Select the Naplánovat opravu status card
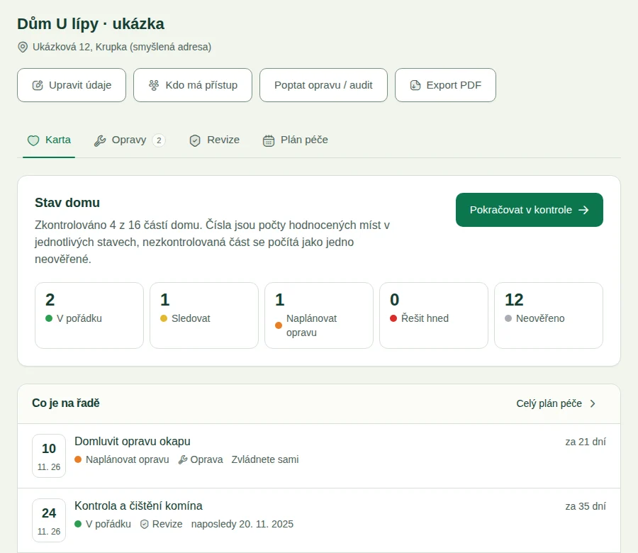 point(319,315)
